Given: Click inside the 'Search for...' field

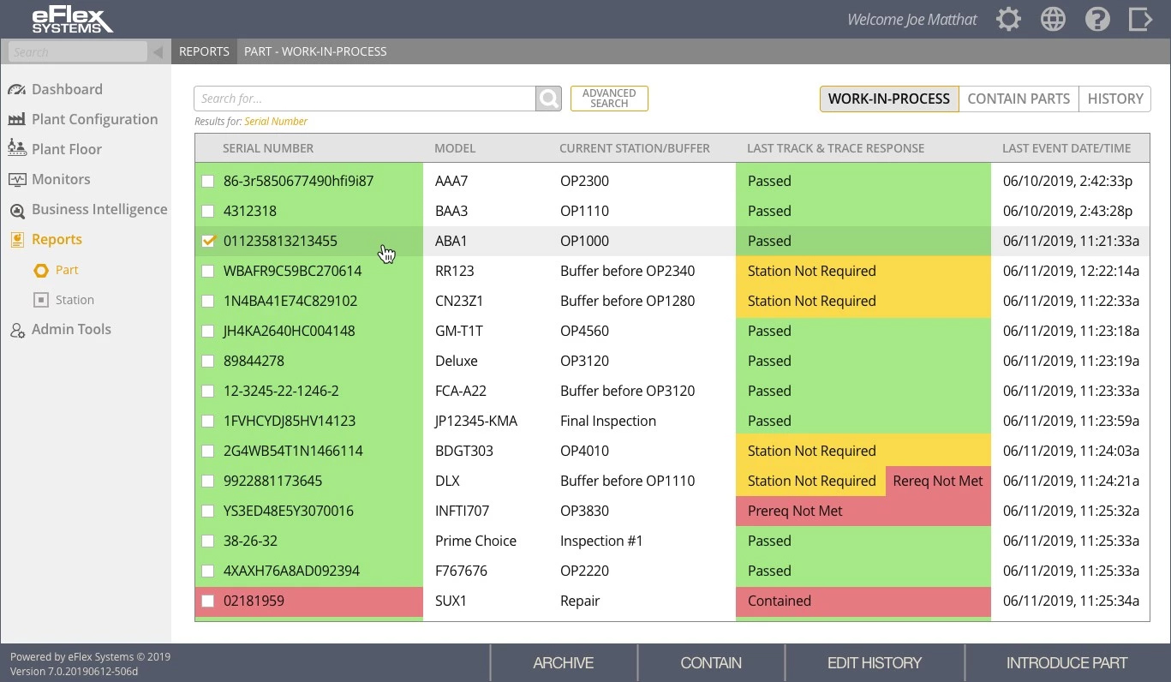Looking at the screenshot, I should pos(360,98).
